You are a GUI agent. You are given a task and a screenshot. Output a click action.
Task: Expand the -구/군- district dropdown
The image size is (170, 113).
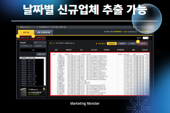pyautogui.click(x=26, y=46)
